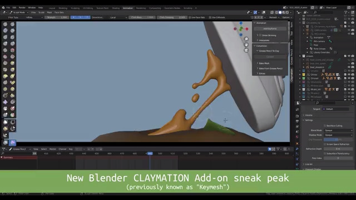Viewport: 356px width, 200px height.
Task: Open the outliner filter funnel icon
Action: (x=346, y=12)
